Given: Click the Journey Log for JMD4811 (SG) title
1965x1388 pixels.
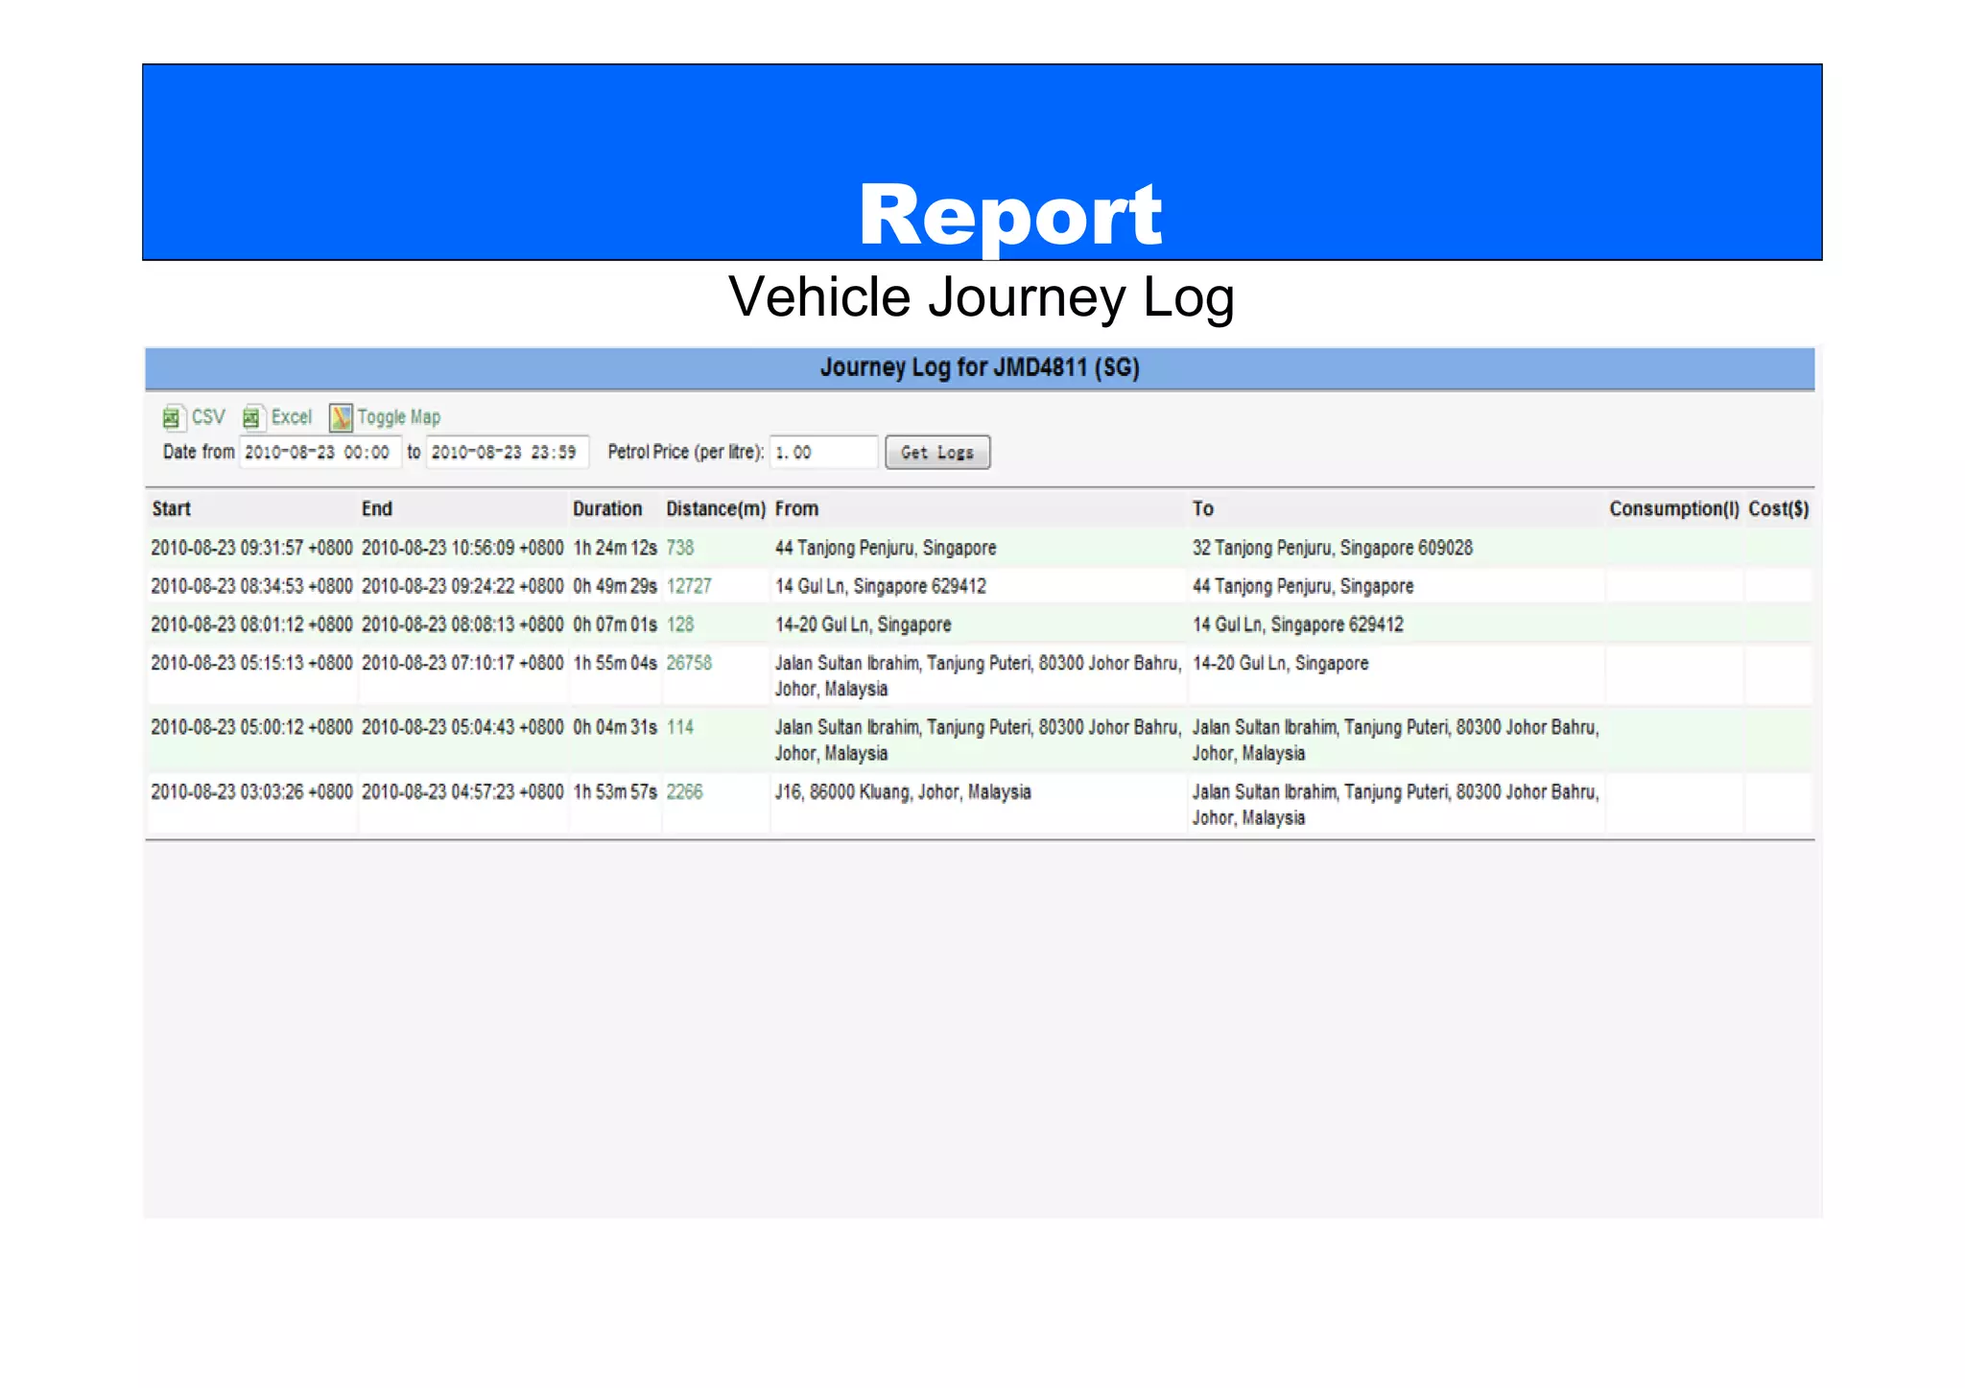Looking at the screenshot, I should point(980,367).
